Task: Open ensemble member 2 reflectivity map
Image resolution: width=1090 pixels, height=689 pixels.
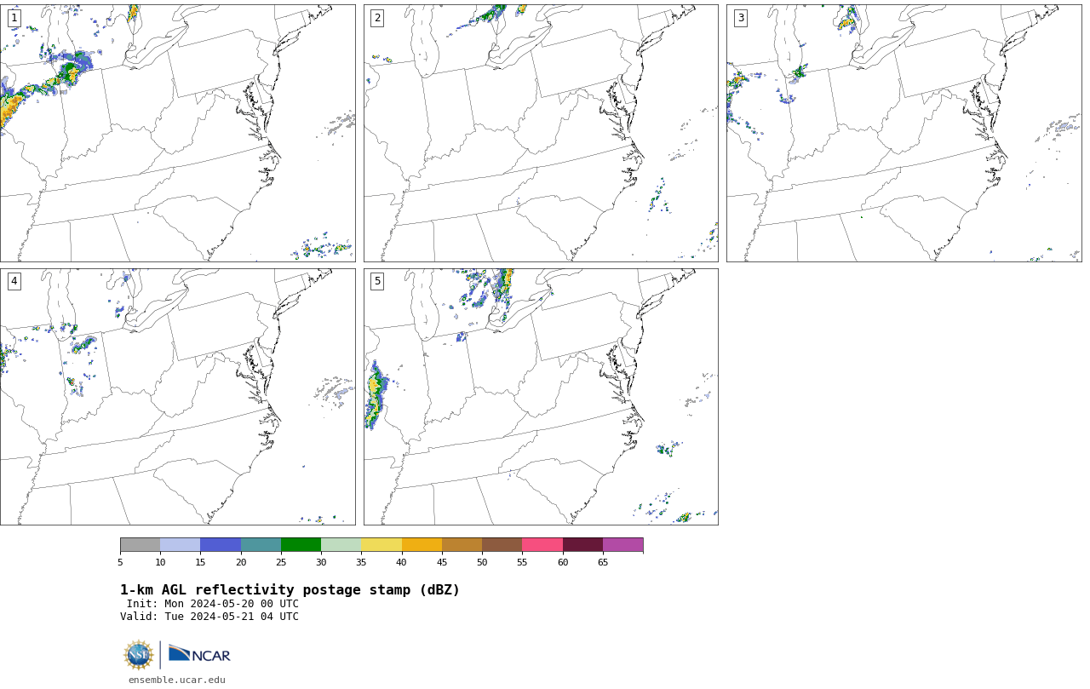Action: (541, 133)
